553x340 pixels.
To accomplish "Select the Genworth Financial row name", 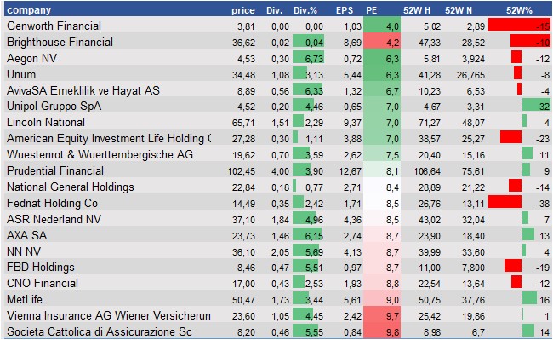I will 54,26.
